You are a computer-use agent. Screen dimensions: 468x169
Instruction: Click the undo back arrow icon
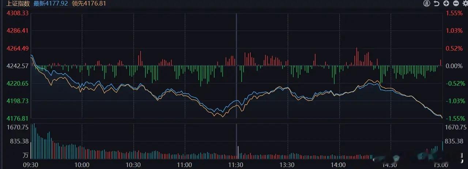437,4
